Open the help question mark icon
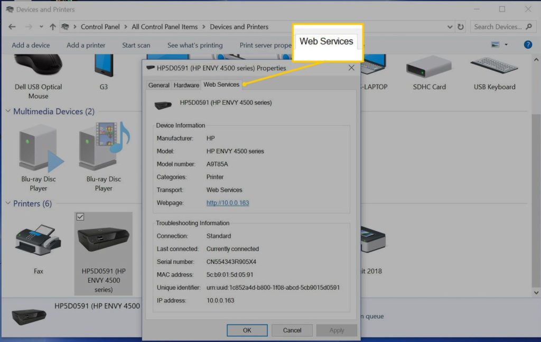The width and height of the screenshot is (541, 342). (x=527, y=45)
